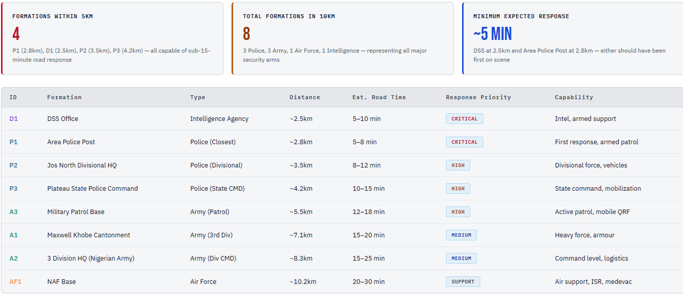Select the 'Army (Div CMD)' type cell
This screenshot has width=683, height=295.
click(213, 259)
